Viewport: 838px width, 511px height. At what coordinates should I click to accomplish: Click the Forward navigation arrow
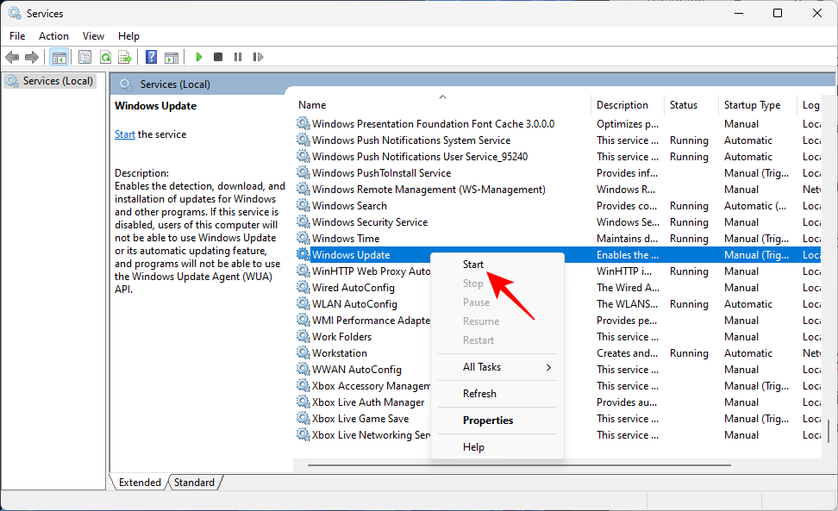click(x=32, y=56)
